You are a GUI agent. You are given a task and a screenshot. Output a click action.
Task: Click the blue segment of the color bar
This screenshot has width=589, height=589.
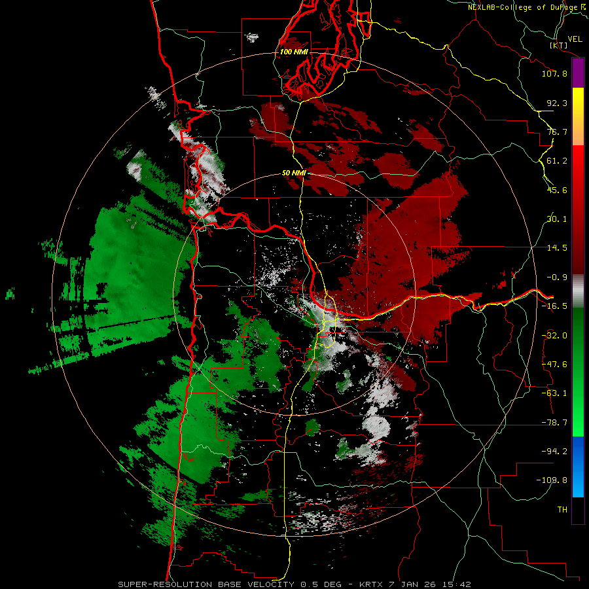pyautogui.click(x=578, y=467)
